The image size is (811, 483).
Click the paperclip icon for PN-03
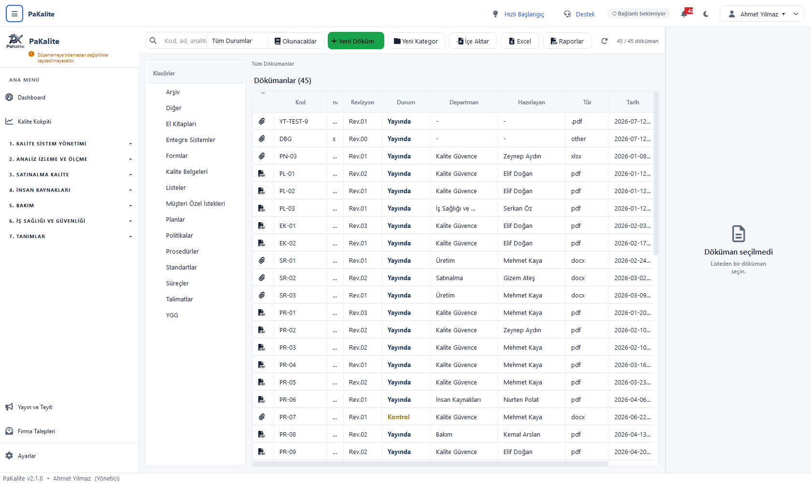pos(262,156)
